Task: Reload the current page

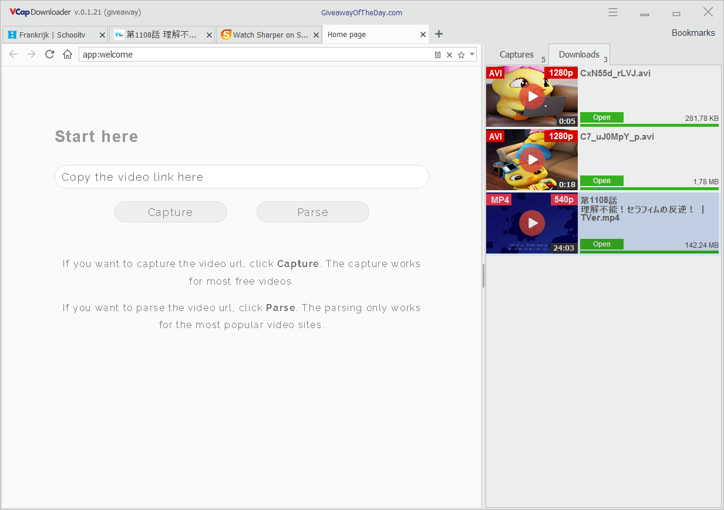Action: pos(49,55)
